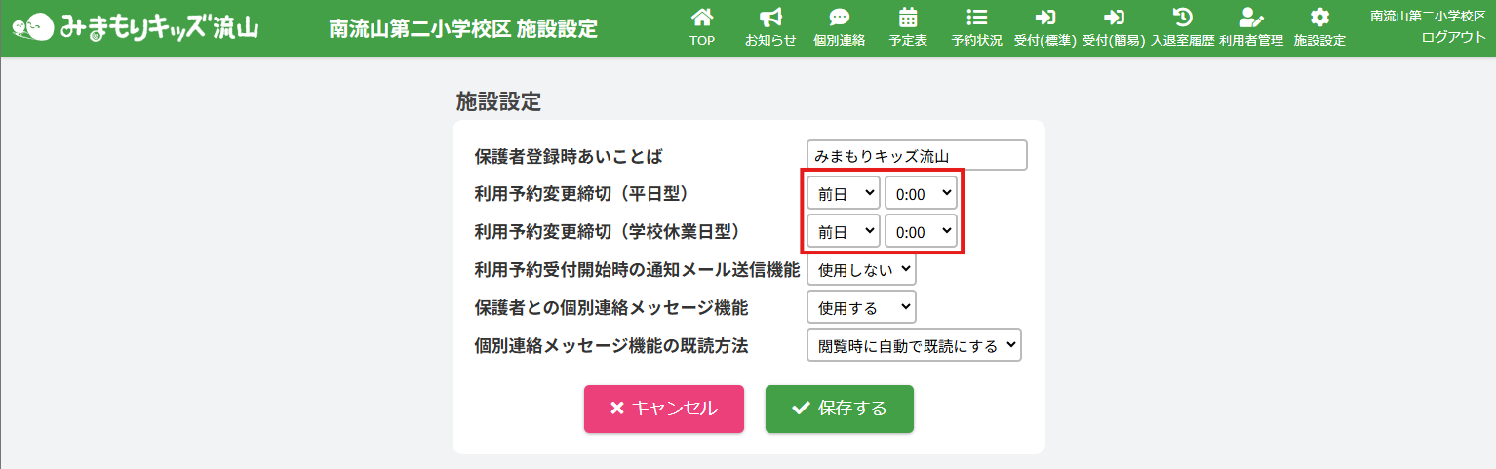1496x469 pixels.
Task: Open 個別連絡 chat bubble icon
Action: 839,18
